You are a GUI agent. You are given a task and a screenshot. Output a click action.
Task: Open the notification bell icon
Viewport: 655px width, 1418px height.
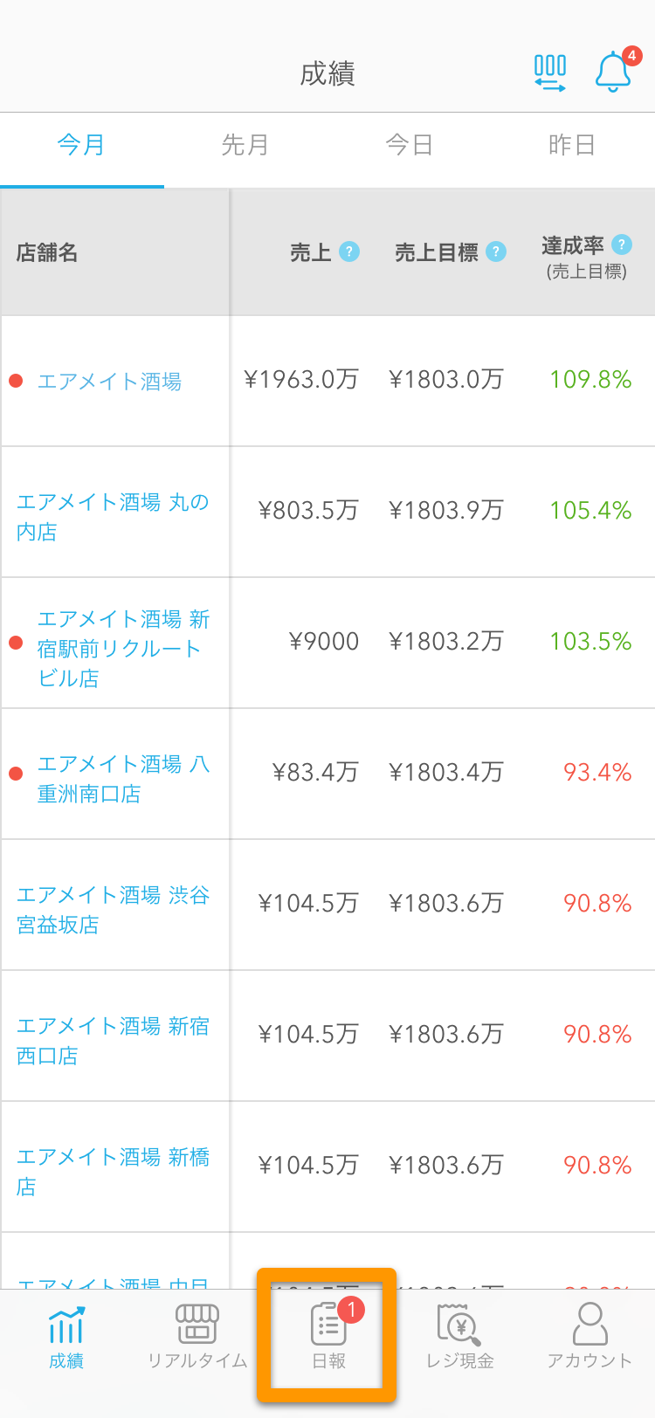613,72
